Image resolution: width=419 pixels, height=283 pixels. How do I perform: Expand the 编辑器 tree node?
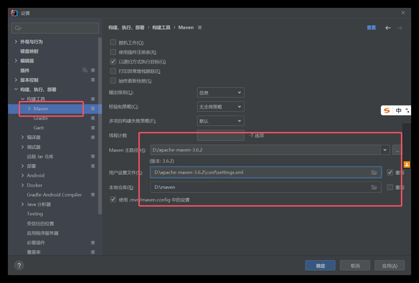point(16,61)
